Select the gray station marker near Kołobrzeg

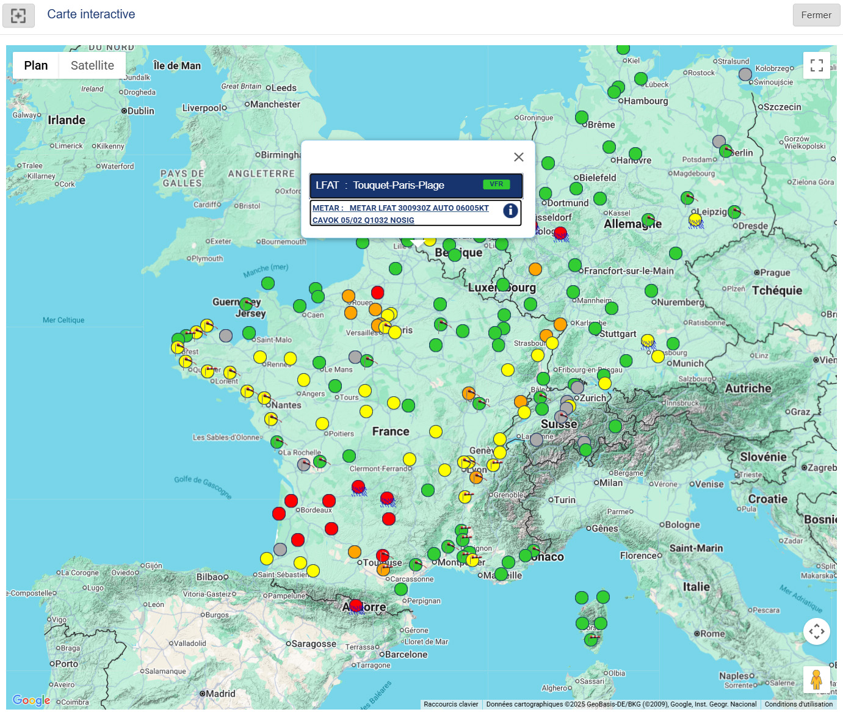745,74
